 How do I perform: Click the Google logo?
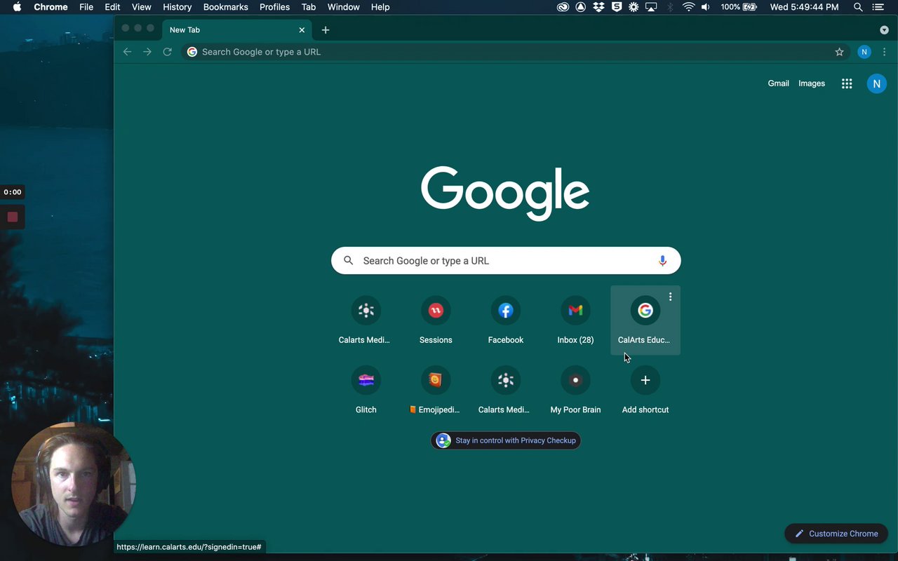pyautogui.click(x=505, y=193)
